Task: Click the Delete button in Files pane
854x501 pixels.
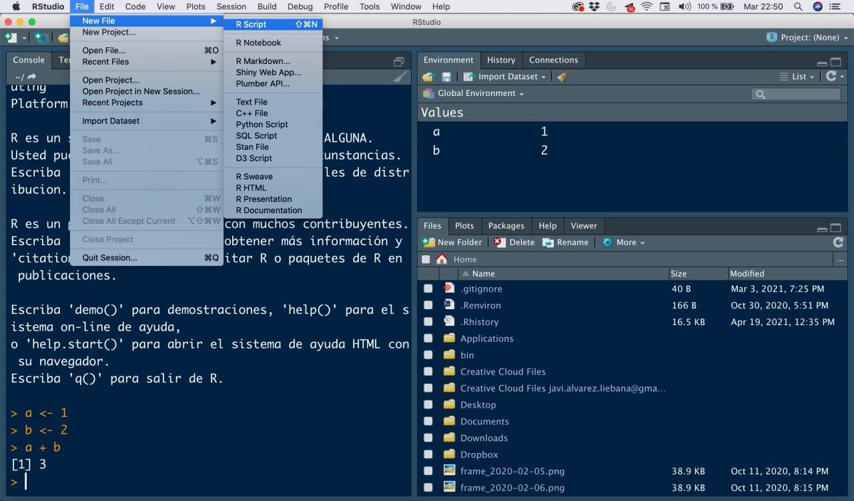Action: pyautogui.click(x=514, y=243)
